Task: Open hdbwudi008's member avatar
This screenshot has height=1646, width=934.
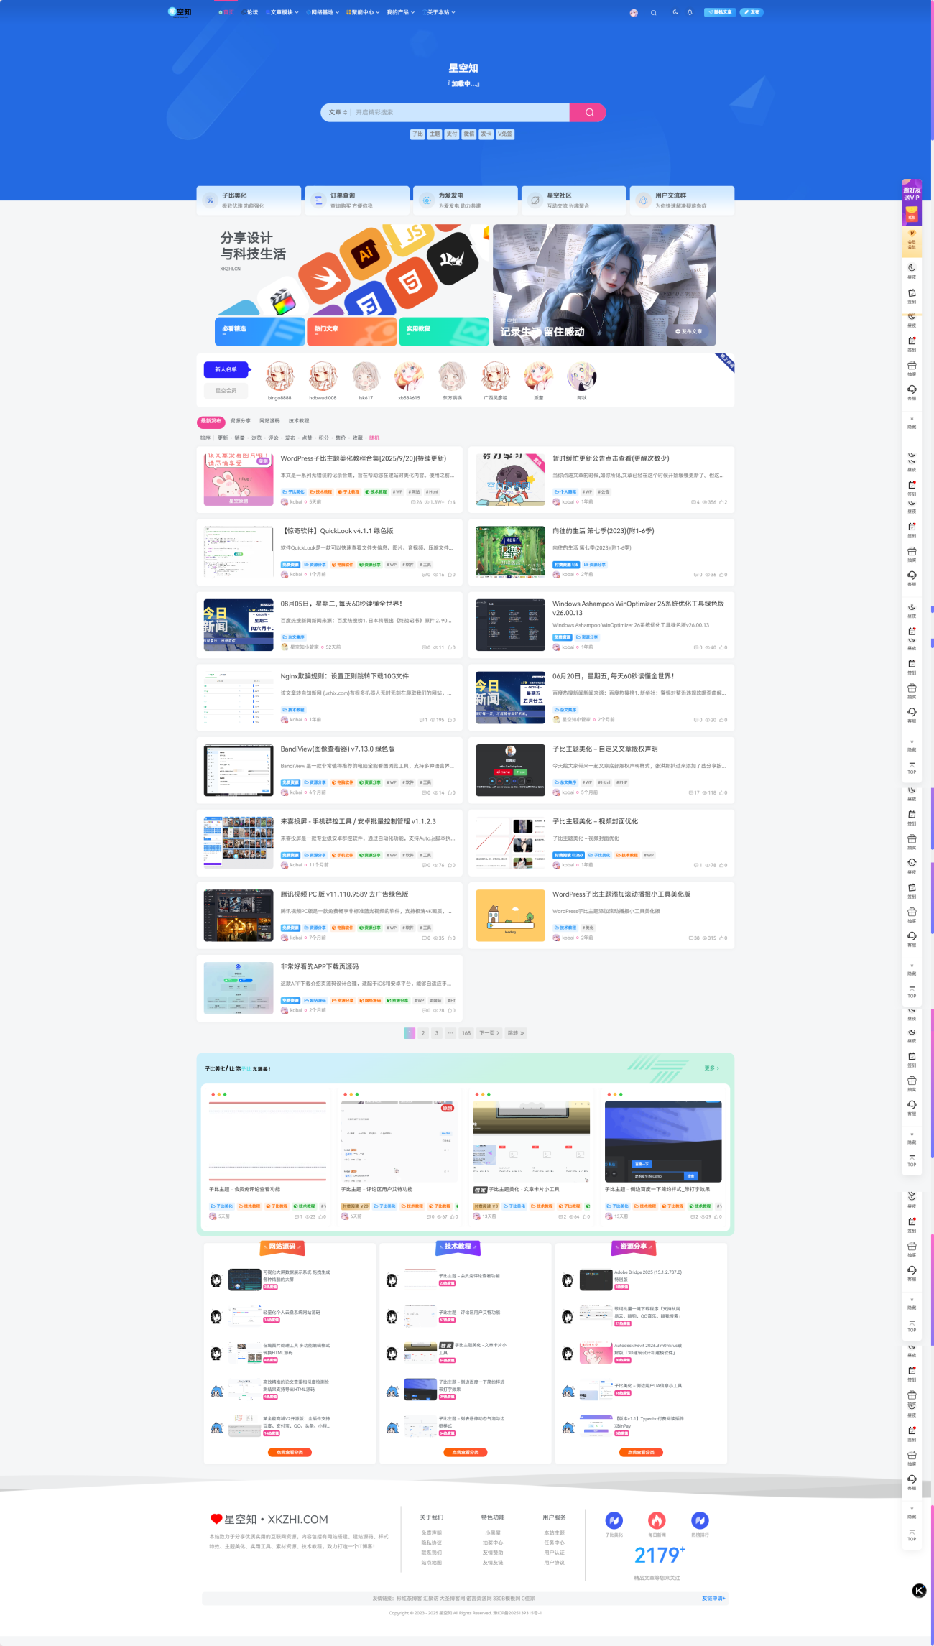Action: (323, 376)
